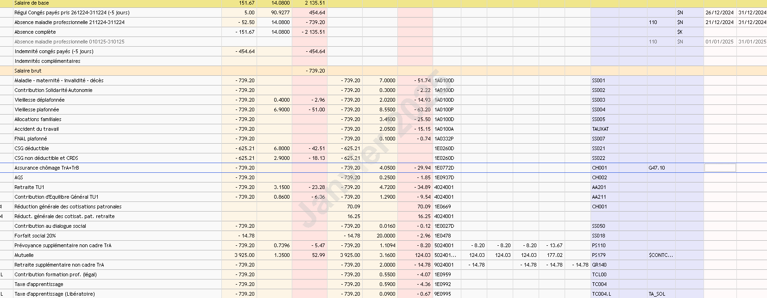767x298 pixels.
Task: Focus the dotted empty cell in Assurance chômage row
Action: tap(720, 168)
